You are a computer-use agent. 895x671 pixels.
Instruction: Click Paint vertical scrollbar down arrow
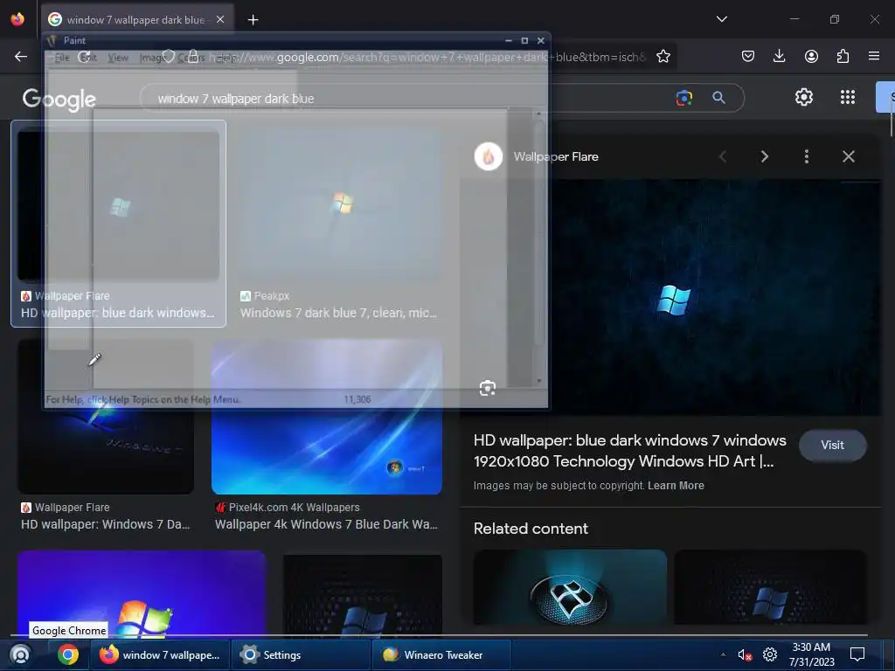coord(538,381)
